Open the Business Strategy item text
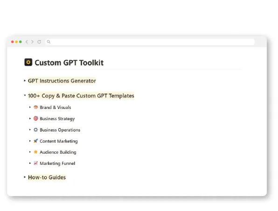This screenshot has height=211, width=278. (57, 119)
